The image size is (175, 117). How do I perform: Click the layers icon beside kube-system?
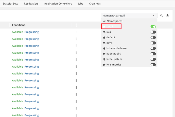click(x=104, y=59)
